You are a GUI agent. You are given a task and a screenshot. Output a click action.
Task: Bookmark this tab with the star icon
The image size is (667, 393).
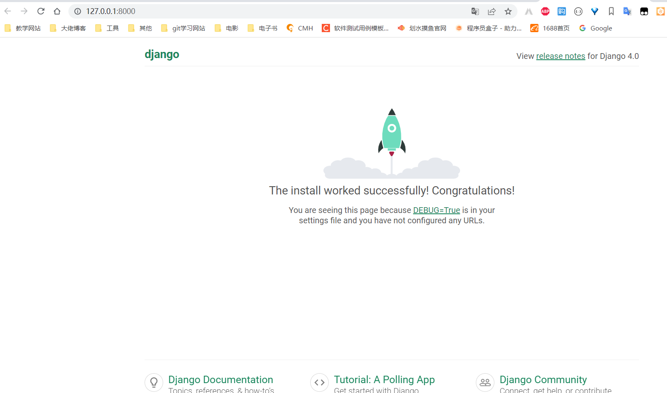pyautogui.click(x=508, y=12)
